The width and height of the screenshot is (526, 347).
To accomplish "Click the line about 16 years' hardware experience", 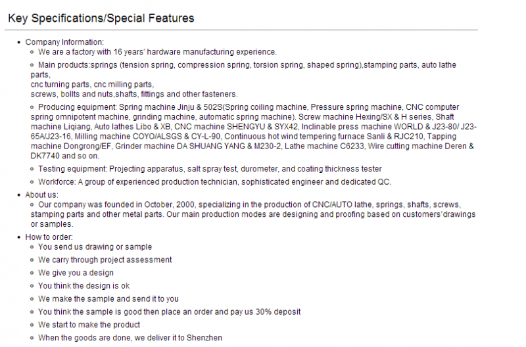I will tap(157, 52).
